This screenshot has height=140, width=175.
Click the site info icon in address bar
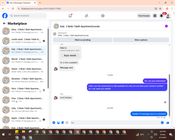tap(19, 9)
